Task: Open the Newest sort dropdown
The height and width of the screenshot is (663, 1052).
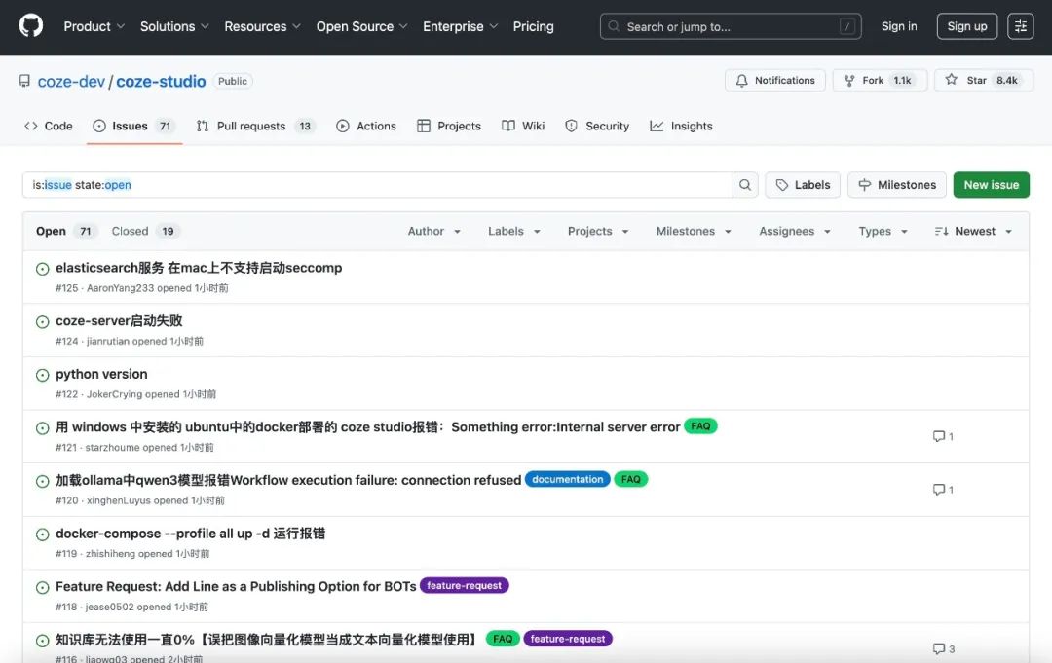Action: (x=974, y=232)
